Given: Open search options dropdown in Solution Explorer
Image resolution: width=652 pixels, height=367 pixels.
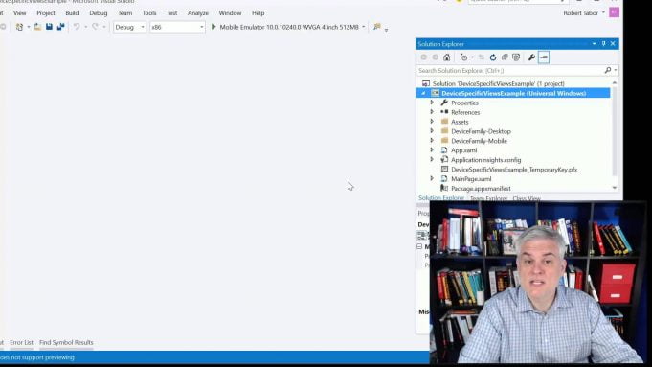Looking at the screenshot, I should click(616, 70).
